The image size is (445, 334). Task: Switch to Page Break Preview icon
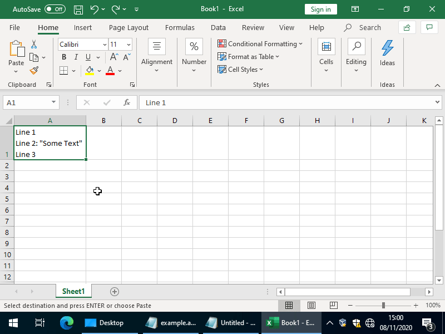[333, 305]
